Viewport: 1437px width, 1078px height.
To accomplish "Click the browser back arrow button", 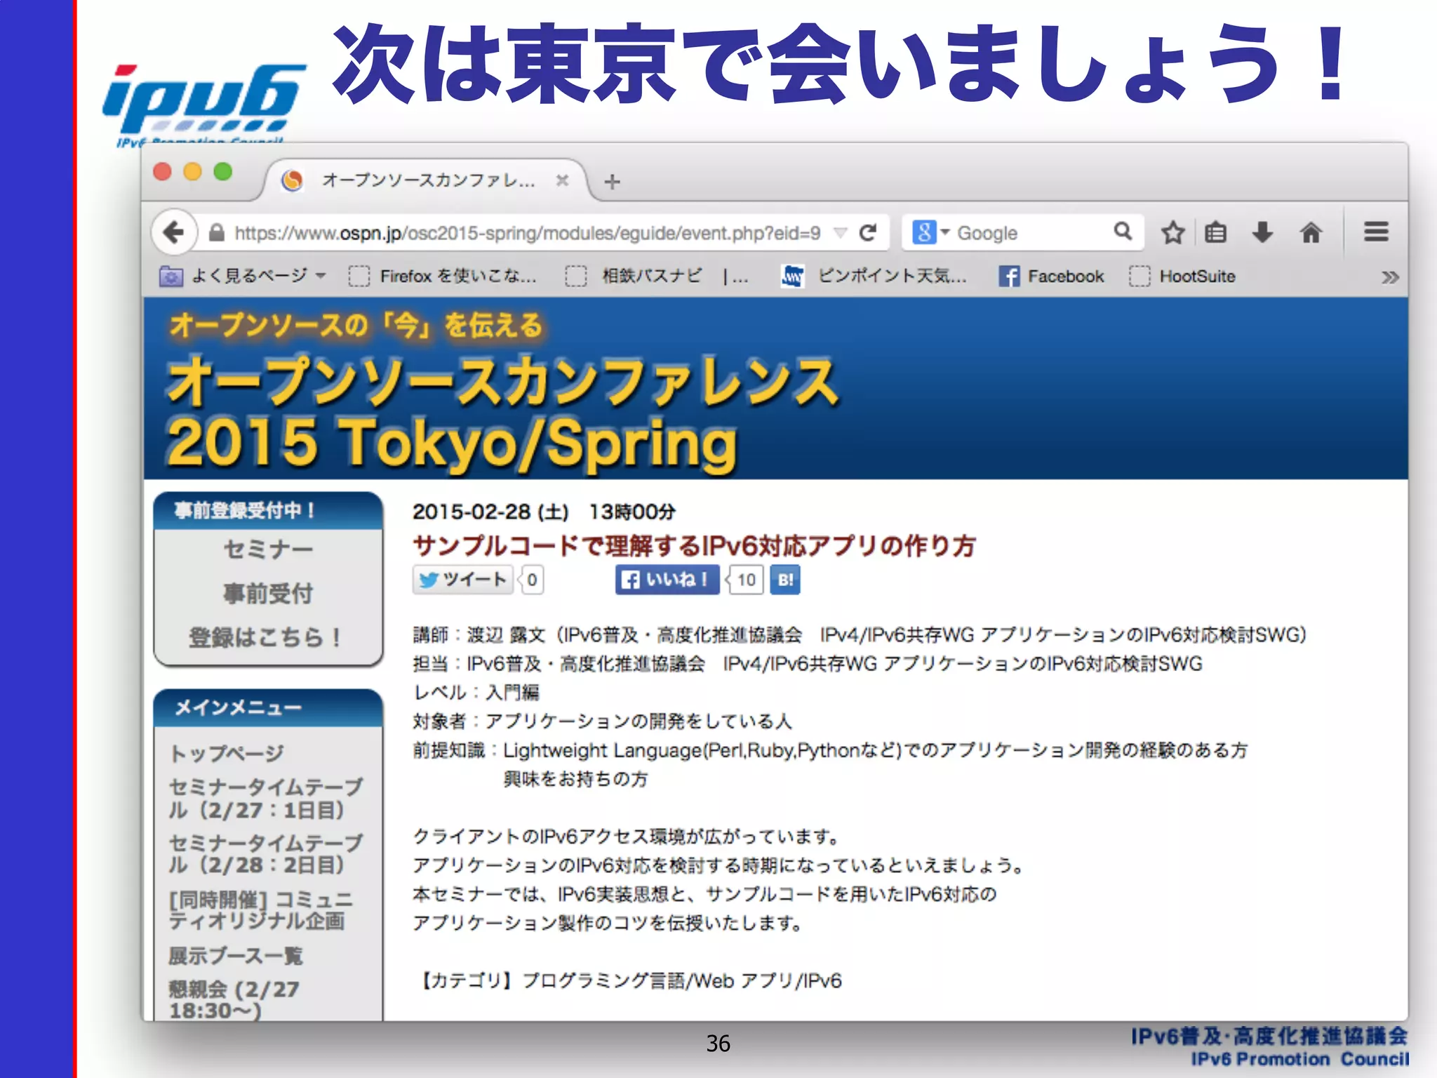I will pyautogui.click(x=173, y=232).
